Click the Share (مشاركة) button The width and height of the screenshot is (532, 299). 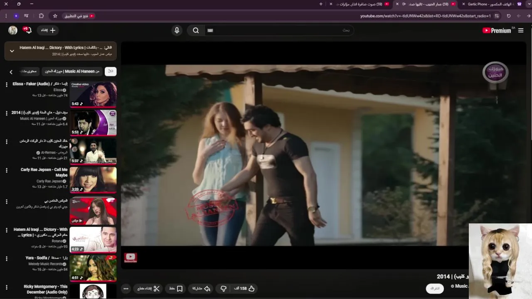point(201,289)
